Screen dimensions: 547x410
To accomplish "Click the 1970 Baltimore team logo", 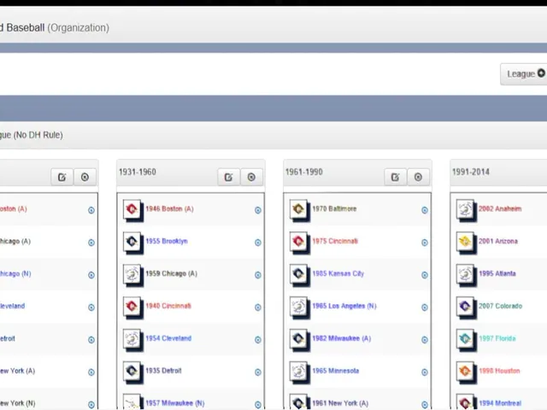I will click(x=298, y=209).
